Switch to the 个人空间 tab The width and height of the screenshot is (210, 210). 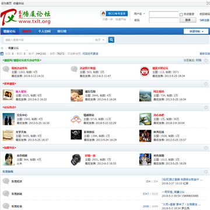pos(44,32)
